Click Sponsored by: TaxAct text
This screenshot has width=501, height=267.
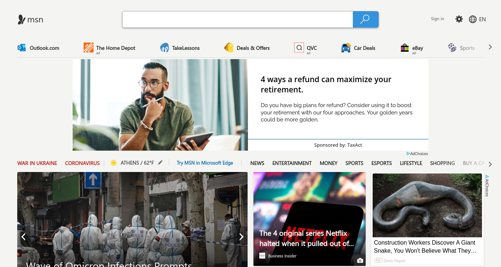tap(338, 145)
